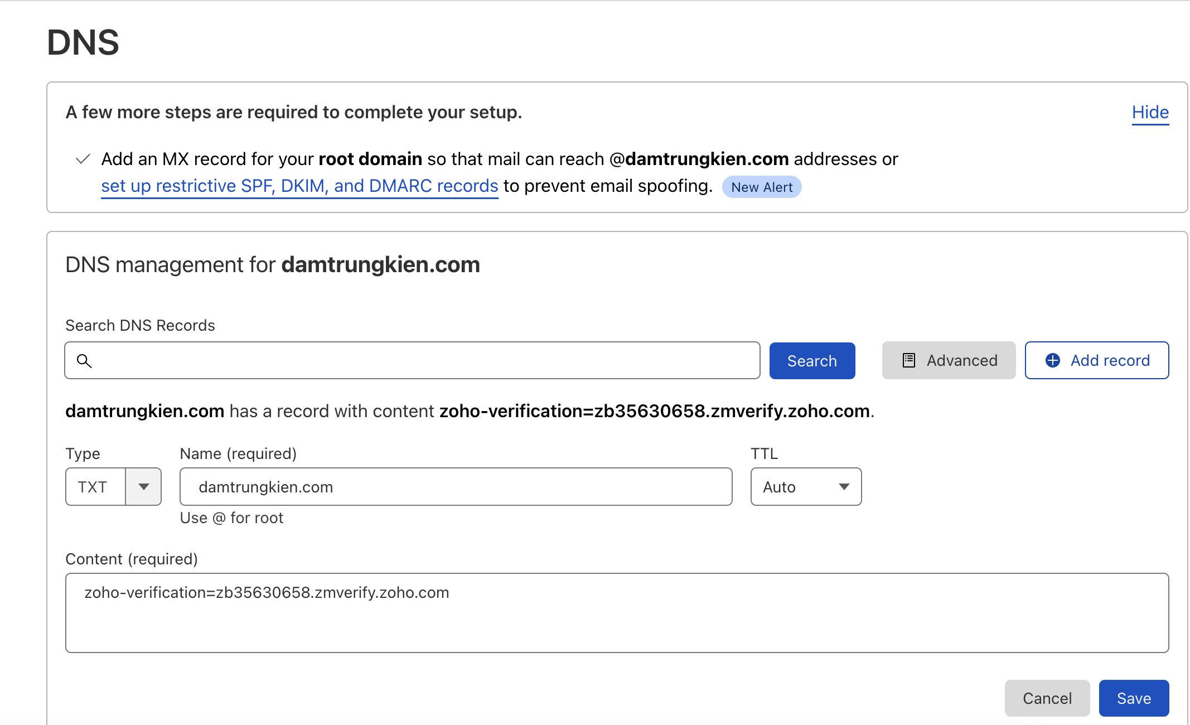Viewport: 1190px width, 725px height.
Task: Click the Advanced list icon
Action: point(909,360)
